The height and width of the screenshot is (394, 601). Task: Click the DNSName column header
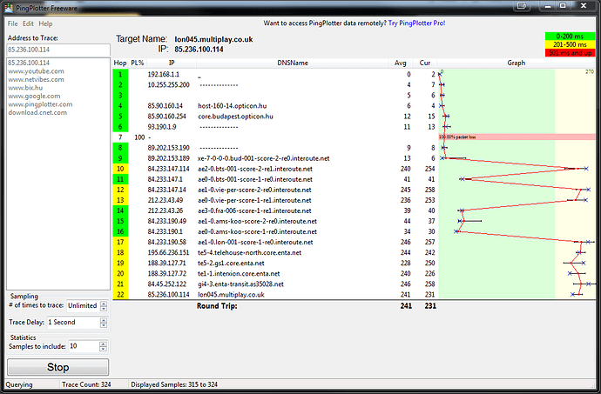point(292,63)
